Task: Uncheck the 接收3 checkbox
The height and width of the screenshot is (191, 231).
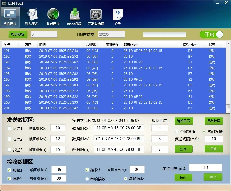Action: coord(87,170)
